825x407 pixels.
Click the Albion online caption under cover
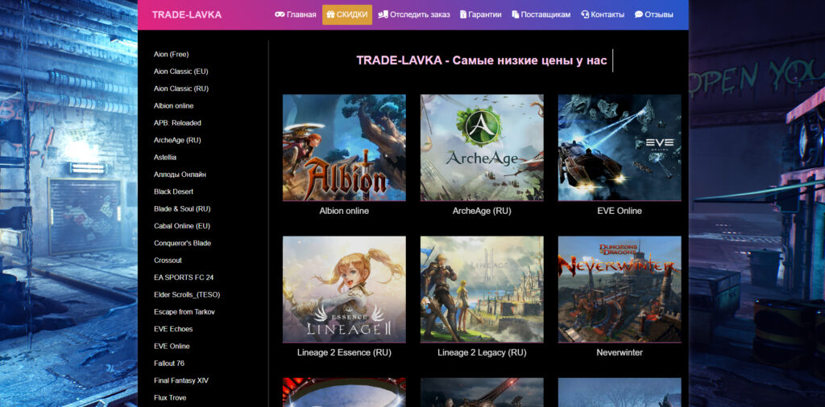click(x=344, y=211)
